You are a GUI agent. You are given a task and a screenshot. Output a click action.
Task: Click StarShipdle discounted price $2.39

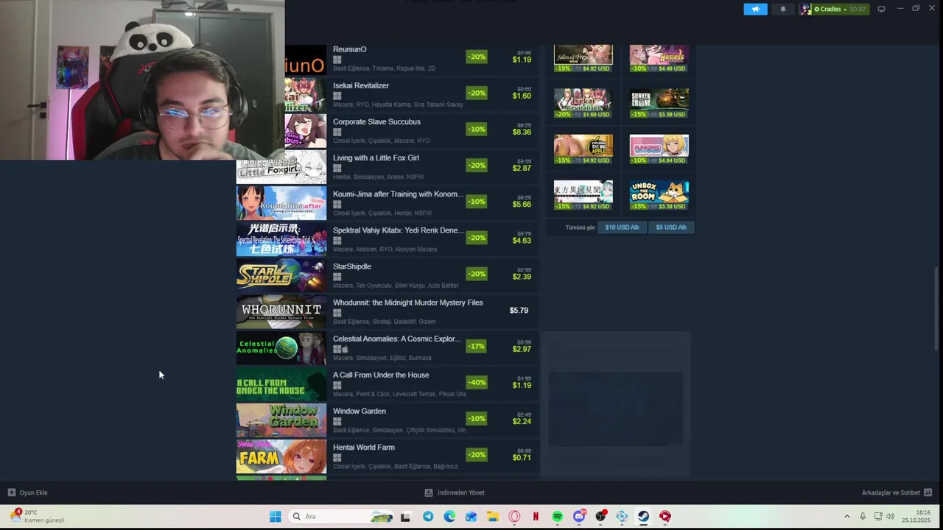(522, 277)
